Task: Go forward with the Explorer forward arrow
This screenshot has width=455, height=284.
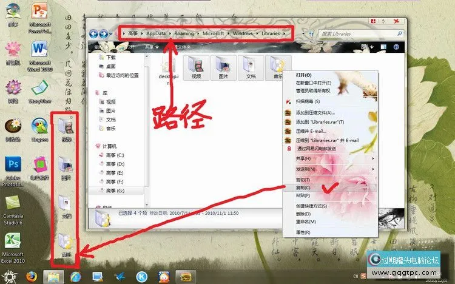Action: click(103, 34)
